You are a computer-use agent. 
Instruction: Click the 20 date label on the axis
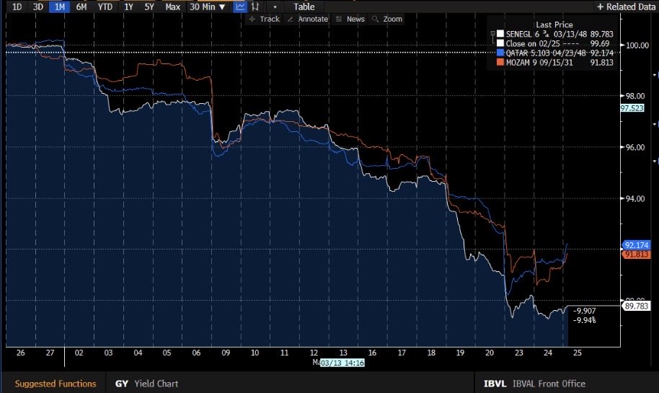[x=490, y=353]
